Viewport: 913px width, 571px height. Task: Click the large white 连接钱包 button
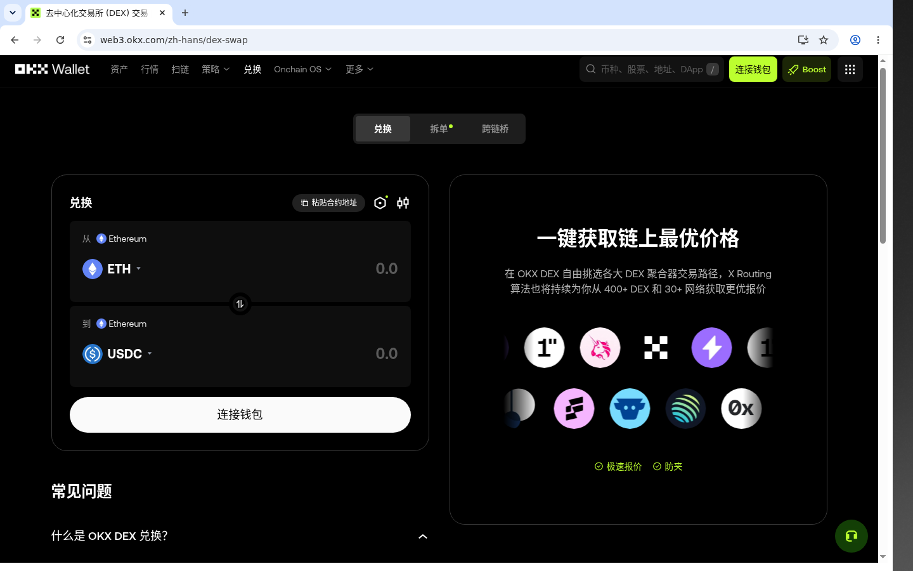[240, 415]
